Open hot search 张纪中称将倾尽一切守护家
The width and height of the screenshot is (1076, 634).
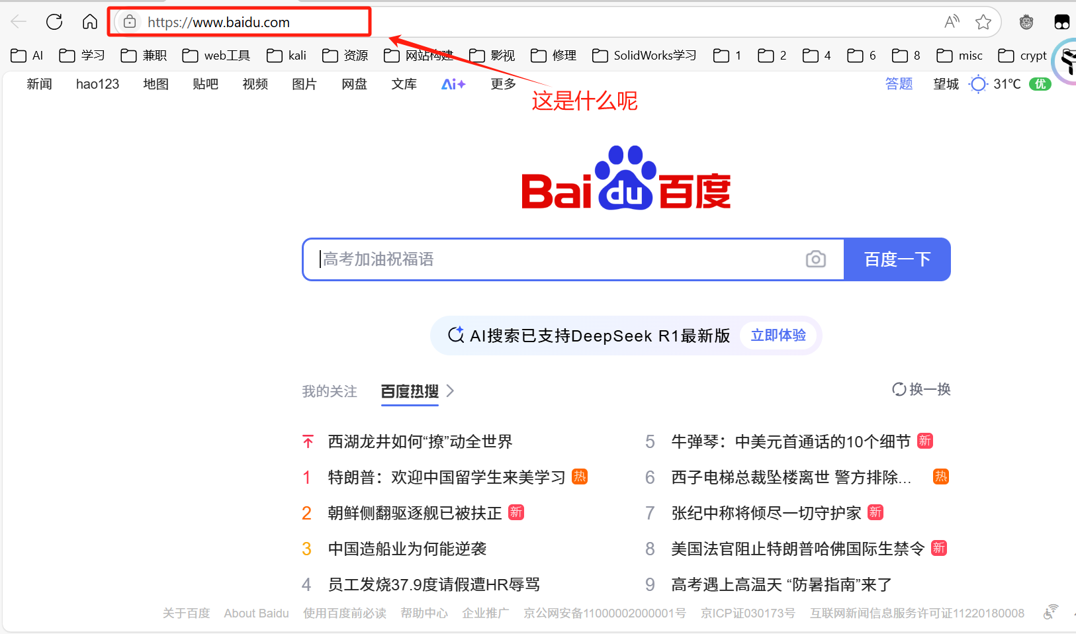coord(766,513)
